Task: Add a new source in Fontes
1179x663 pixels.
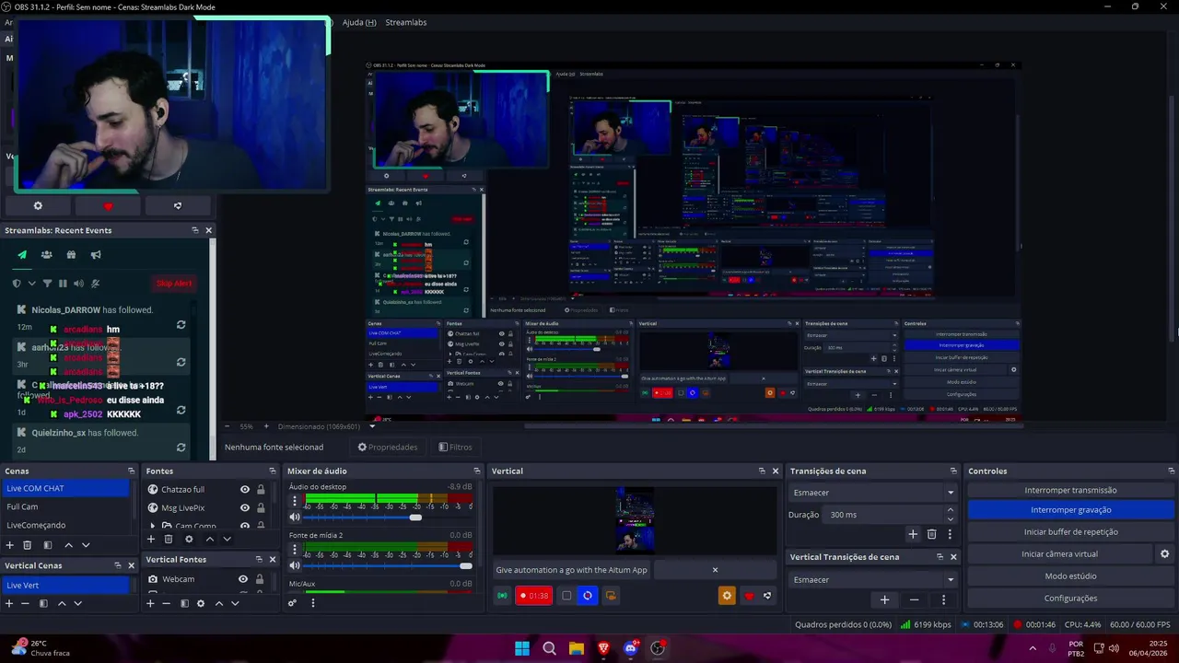Action: (x=151, y=539)
